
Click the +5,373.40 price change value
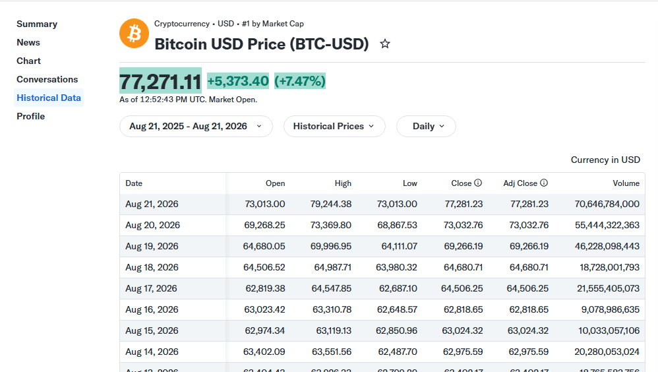[238, 81]
